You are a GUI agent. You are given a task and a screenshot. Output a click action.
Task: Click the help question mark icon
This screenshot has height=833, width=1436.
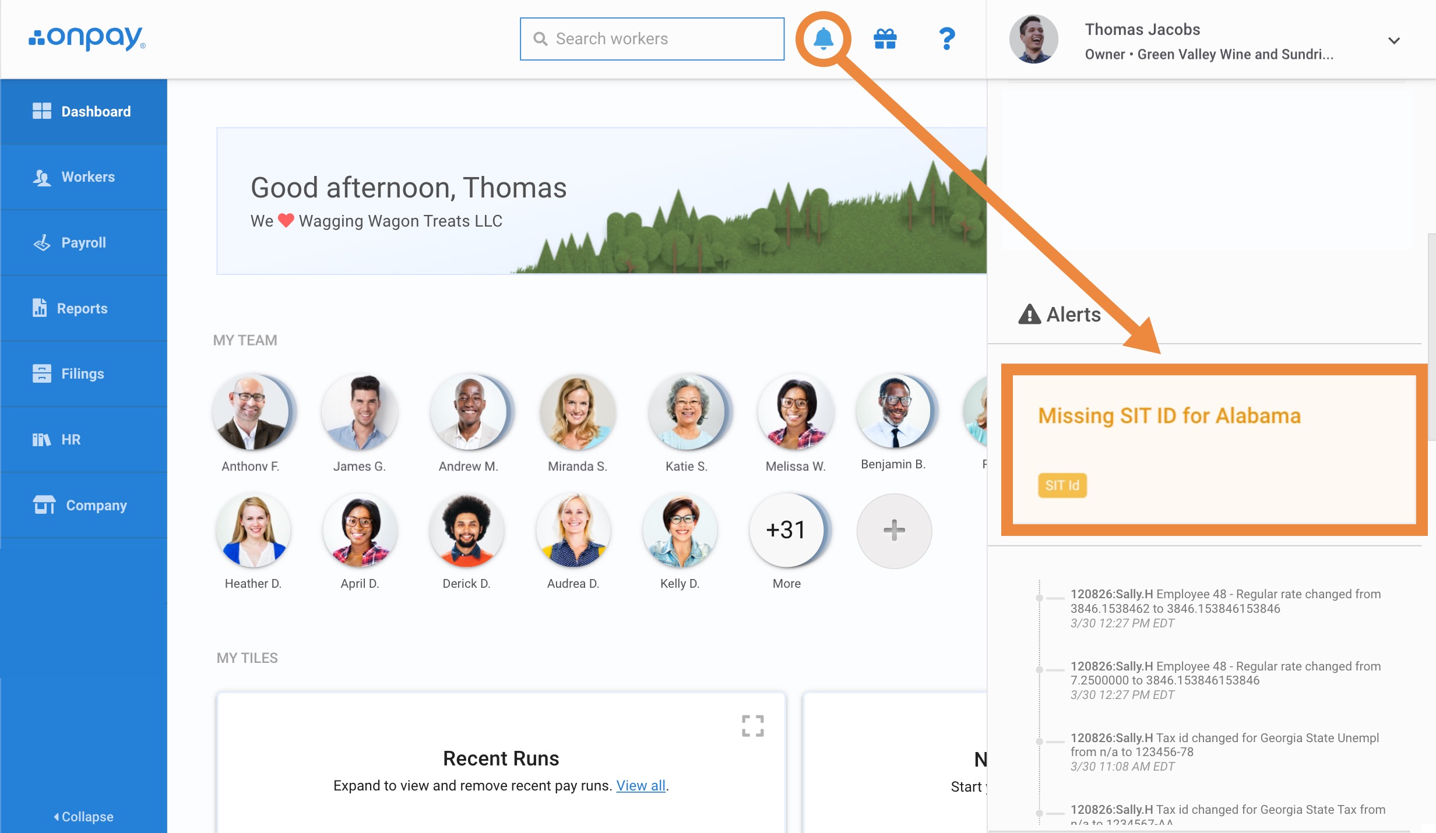(946, 39)
